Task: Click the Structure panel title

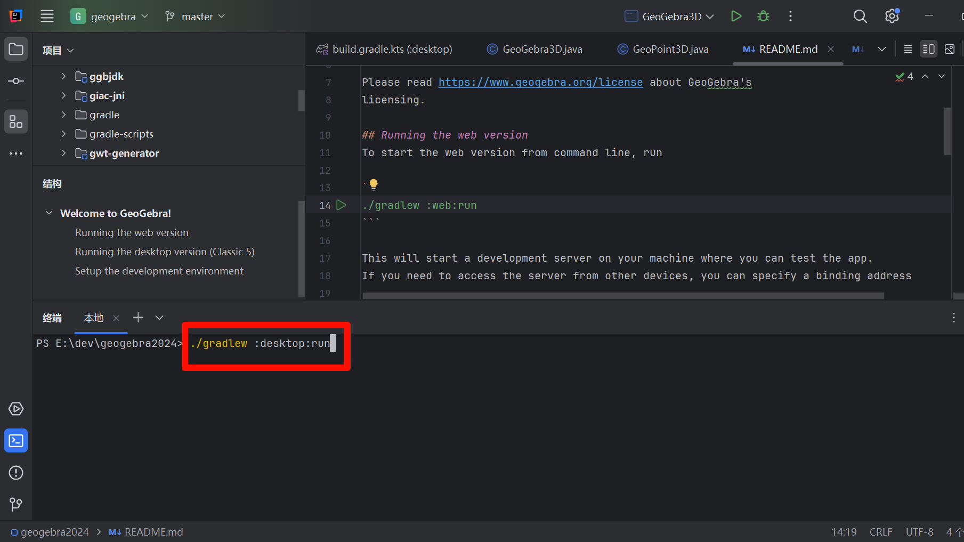Action: coord(52,184)
